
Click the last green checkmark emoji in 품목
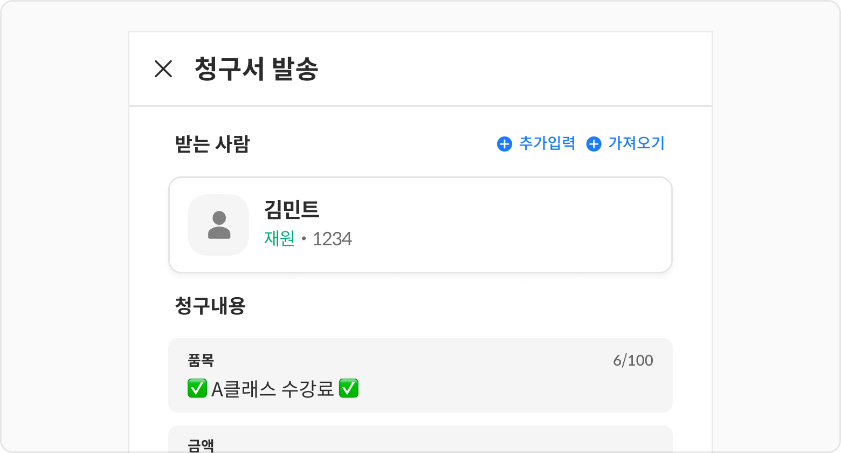coord(348,389)
